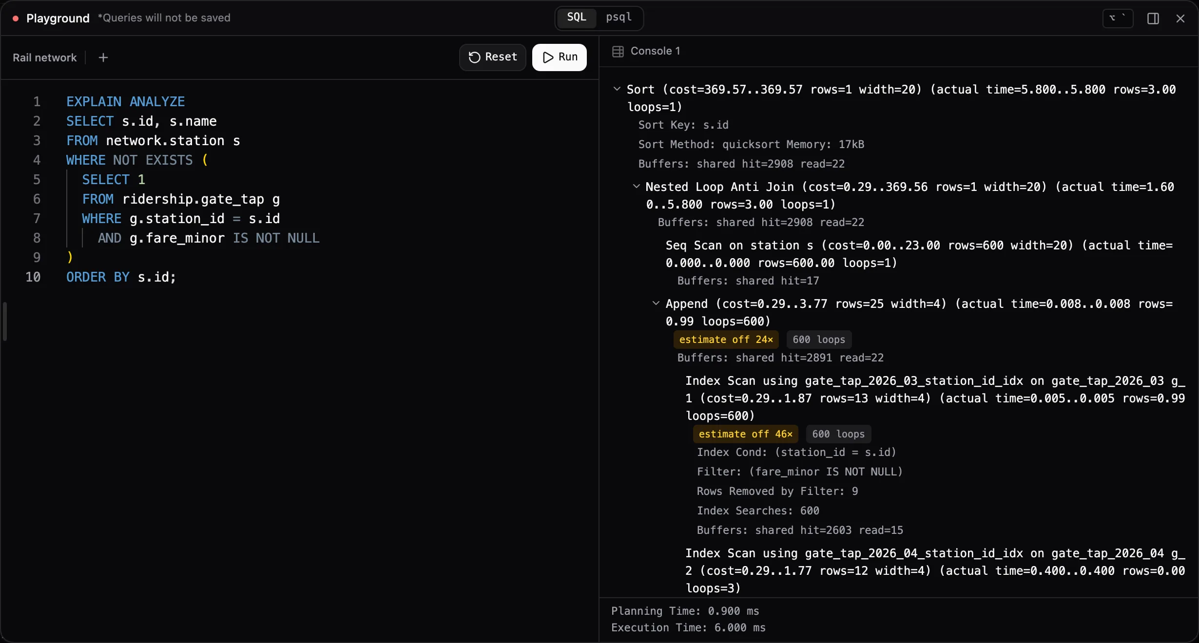1199x643 pixels.
Task: Click the Run query button
Action: pyautogui.click(x=559, y=57)
